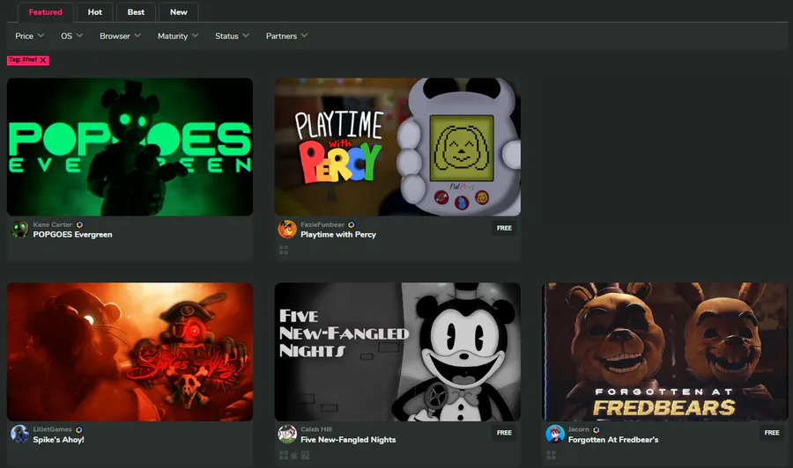This screenshot has height=468, width=793.
Task: Open the Forgotten At Fredbear's title link
Action: (x=613, y=440)
